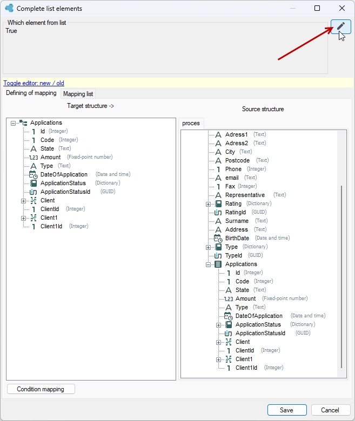Switch to the Mapping list tab
The image size is (355, 421).
[78, 94]
